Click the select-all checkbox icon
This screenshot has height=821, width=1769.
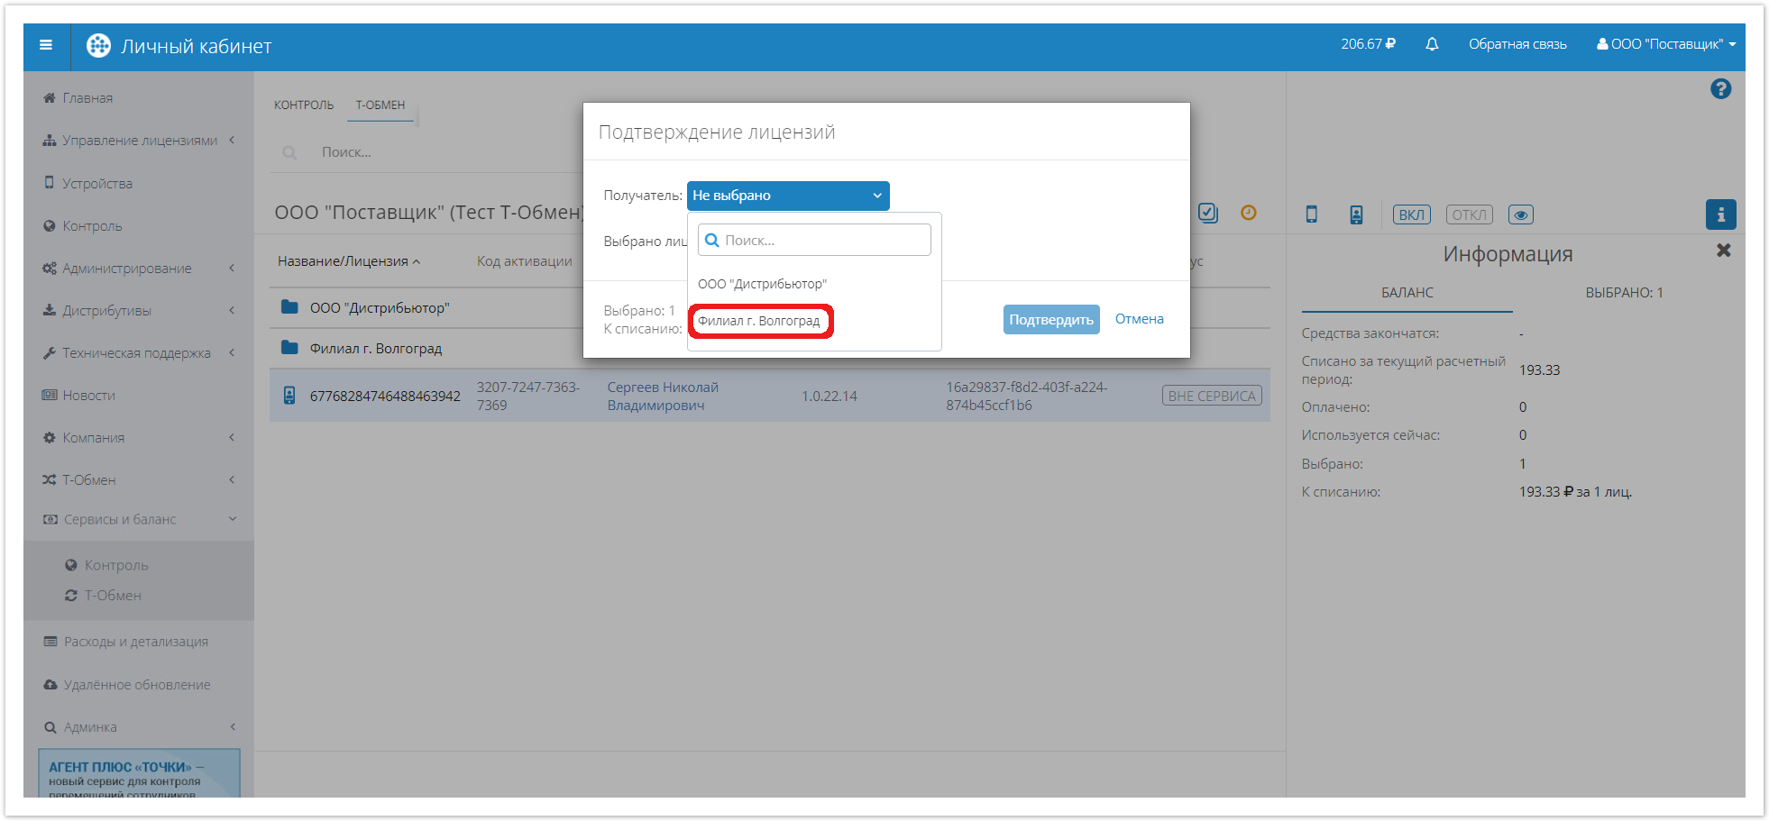pos(1208,213)
